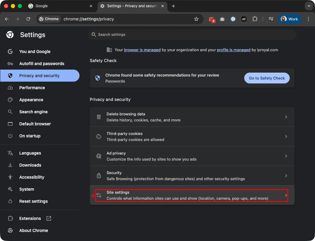The height and width of the screenshot is (241, 315).
Task: Bookmark this page with the star icon
Action: (196, 19)
